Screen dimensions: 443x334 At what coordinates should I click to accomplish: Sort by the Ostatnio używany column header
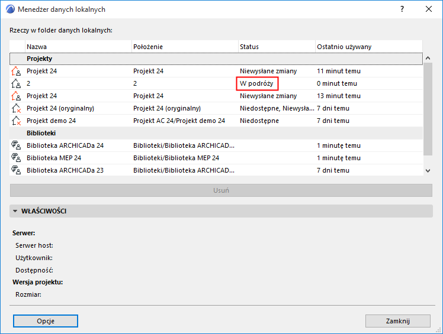(369, 47)
